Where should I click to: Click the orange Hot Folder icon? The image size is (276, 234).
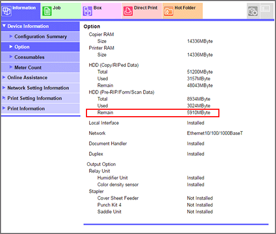click(x=169, y=11)
